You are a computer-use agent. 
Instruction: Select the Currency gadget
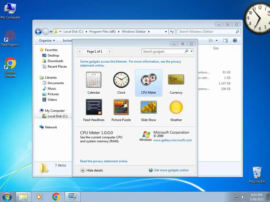(x=176, y=83)
